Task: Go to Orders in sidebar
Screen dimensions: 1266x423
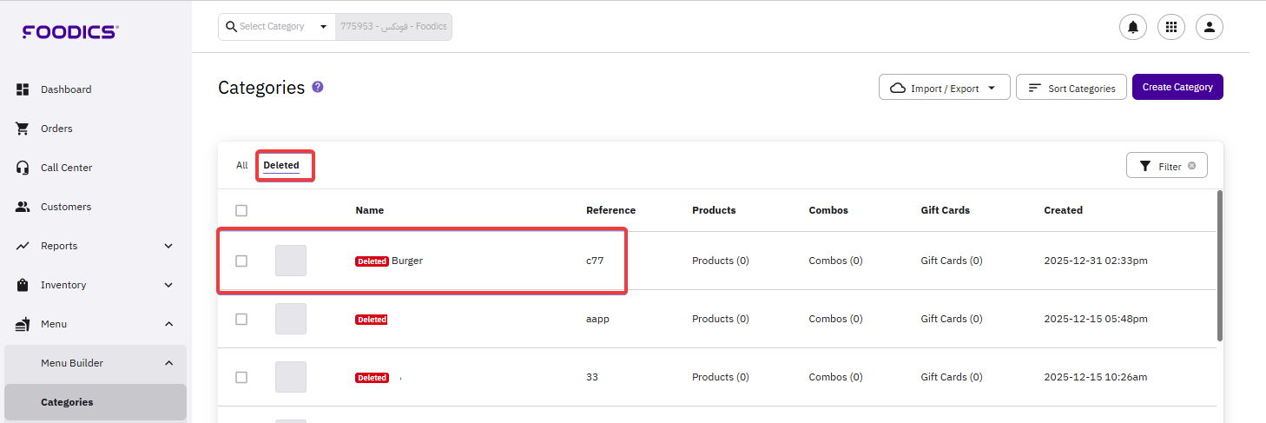Action: pyautogui.click(x=56, y=129)
